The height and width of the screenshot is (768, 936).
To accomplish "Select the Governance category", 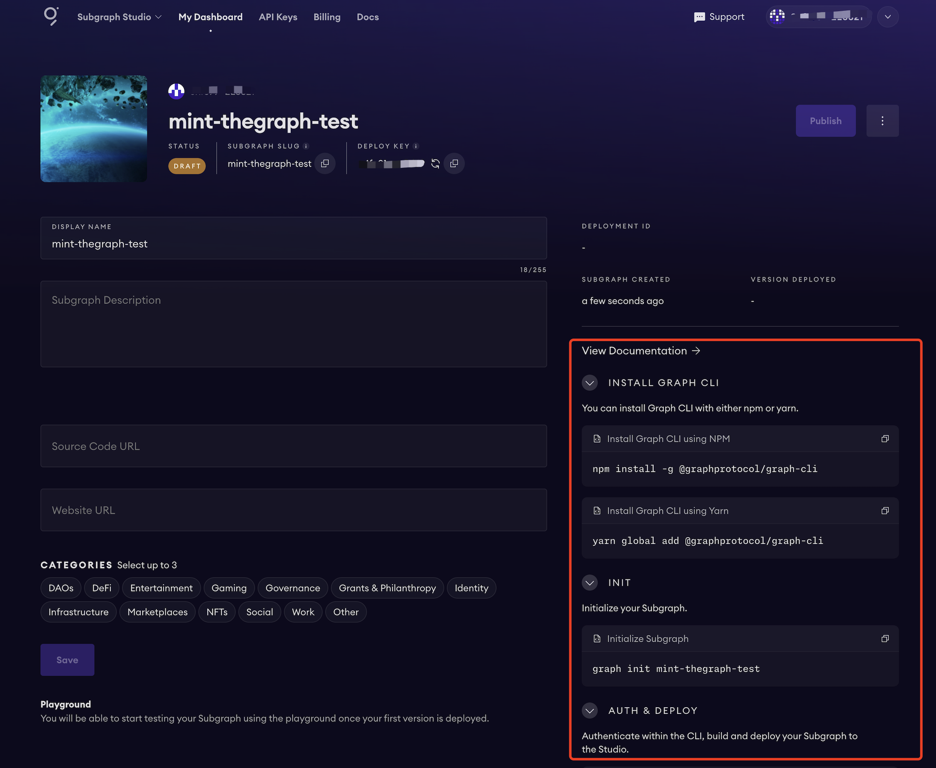I will (x=293, y=588).
